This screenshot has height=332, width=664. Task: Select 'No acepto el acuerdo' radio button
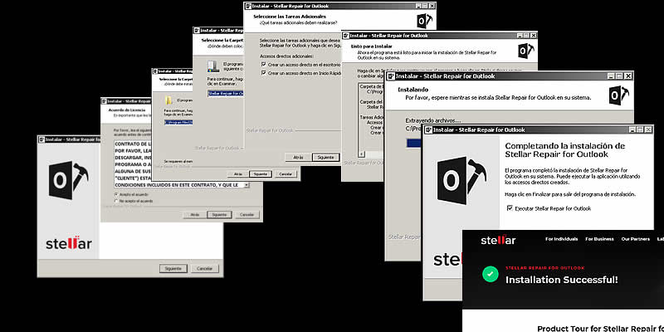pos(116,201)
